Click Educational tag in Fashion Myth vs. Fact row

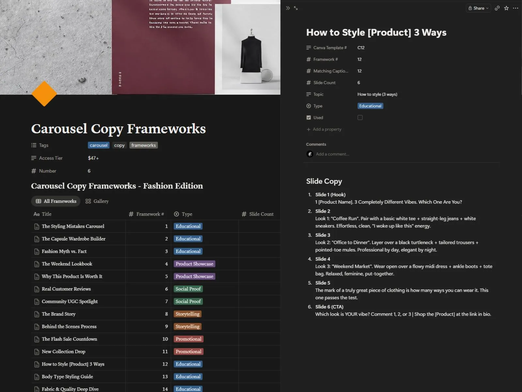click(x=188, y=252)
